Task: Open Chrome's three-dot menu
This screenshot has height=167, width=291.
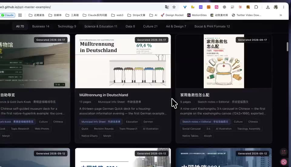Action: (x=284, y=7)
